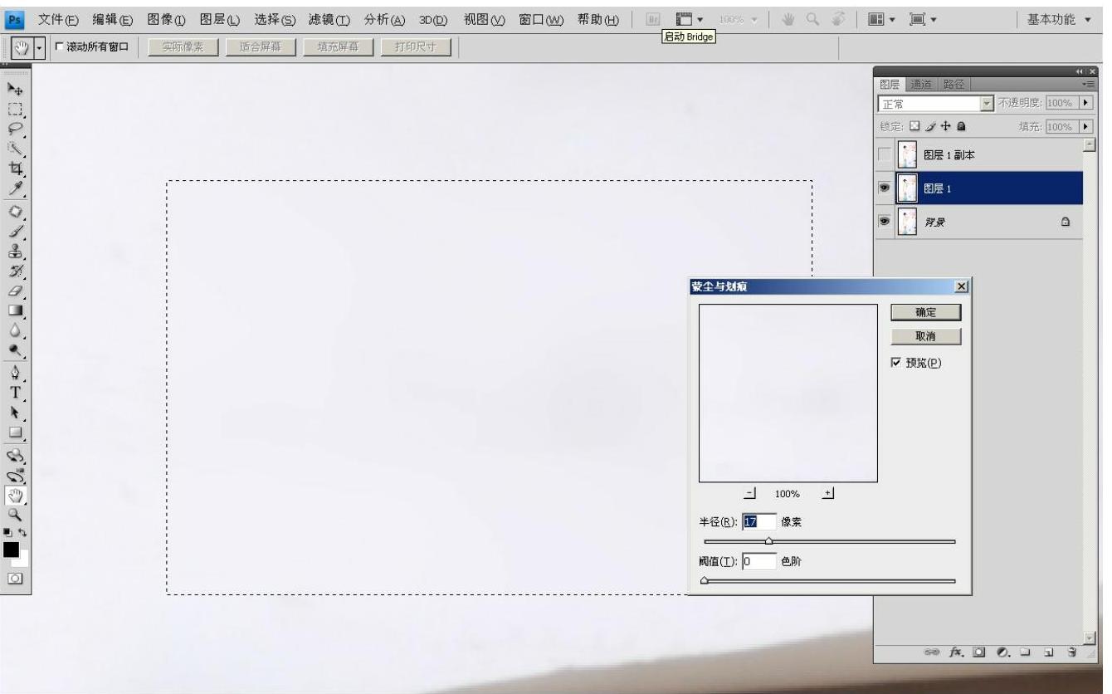Select the Pen tool
The height and width of the screenshot is (694, 1112).
click(15, 373)
